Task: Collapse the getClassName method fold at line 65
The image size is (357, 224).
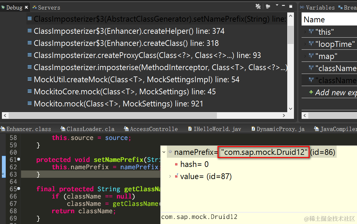Action: pos(19,188)
